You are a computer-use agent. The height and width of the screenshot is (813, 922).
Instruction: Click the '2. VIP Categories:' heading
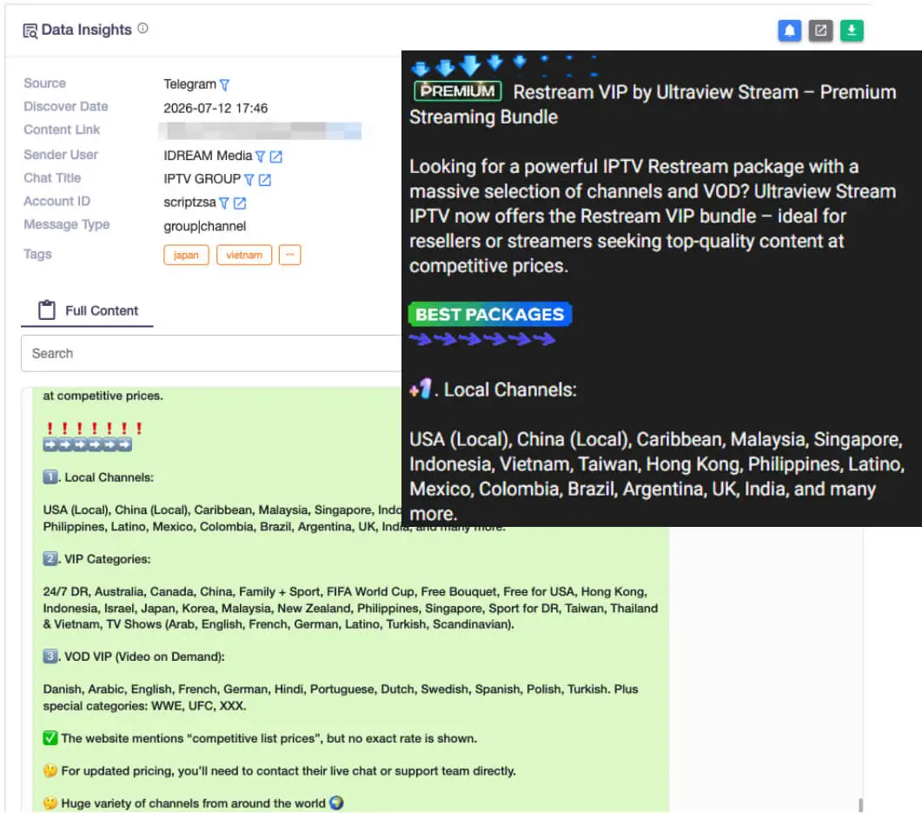97,559
